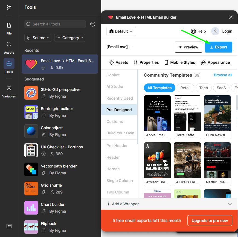Select Build Your Own in side menu
Image resolution: width=238 pixels, height=237 pixels.
(120, 133)
